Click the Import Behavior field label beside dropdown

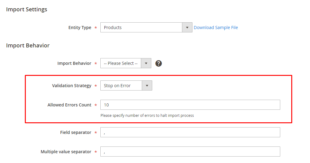click(74, 63)
